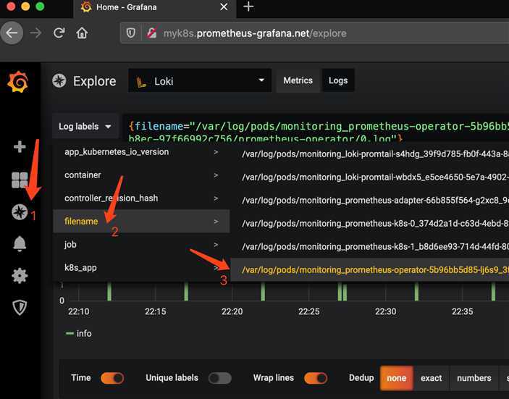
Task: Expand the k8s_app label submenu
Action: [x=141, y=267]
